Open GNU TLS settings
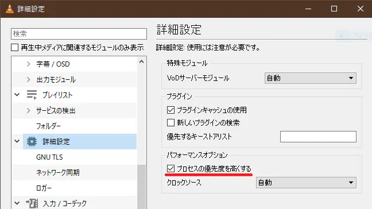This screenshot has width=372, height=209. (49, 157)
